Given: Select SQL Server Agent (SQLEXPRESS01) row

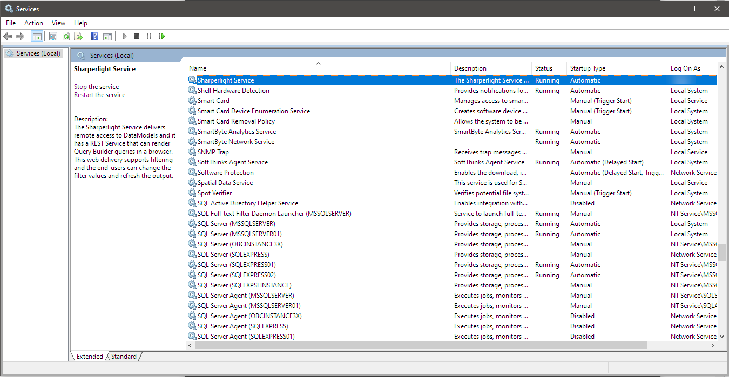Looking at the screenshot, I should (x=452, y=336).
